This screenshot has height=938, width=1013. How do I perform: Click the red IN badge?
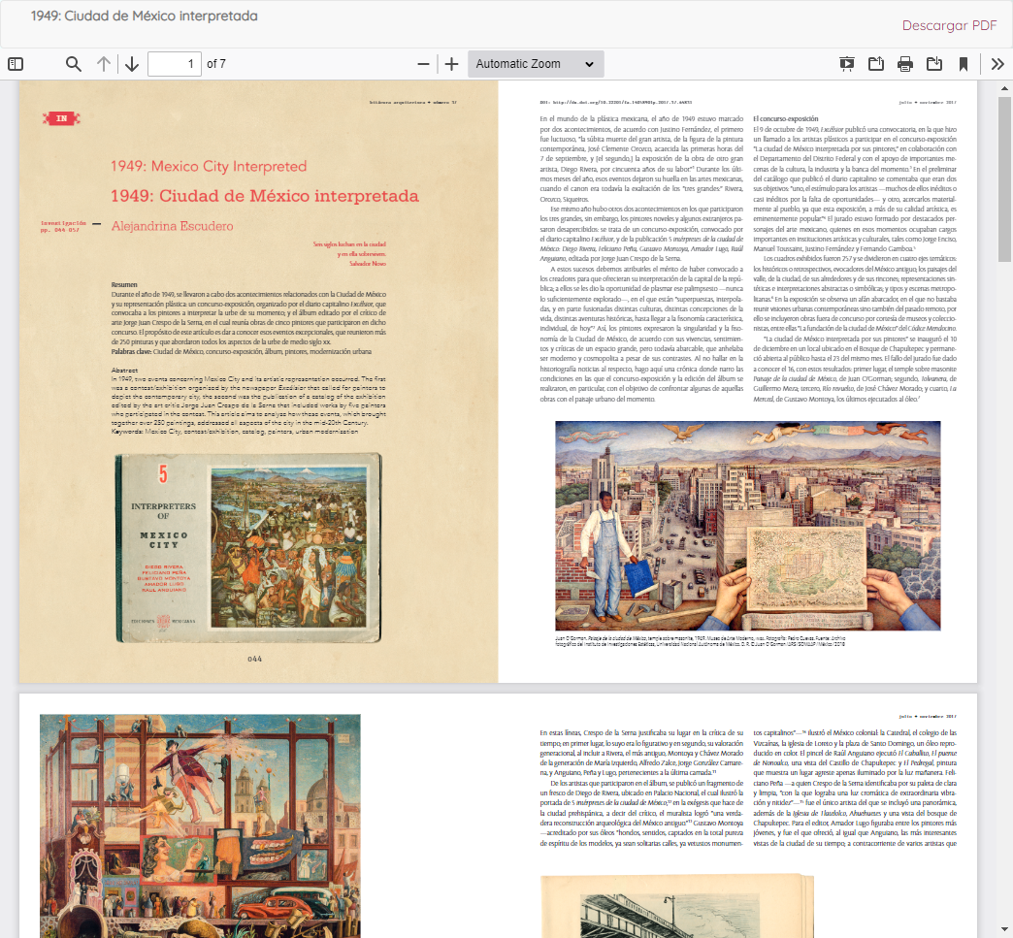61,118
